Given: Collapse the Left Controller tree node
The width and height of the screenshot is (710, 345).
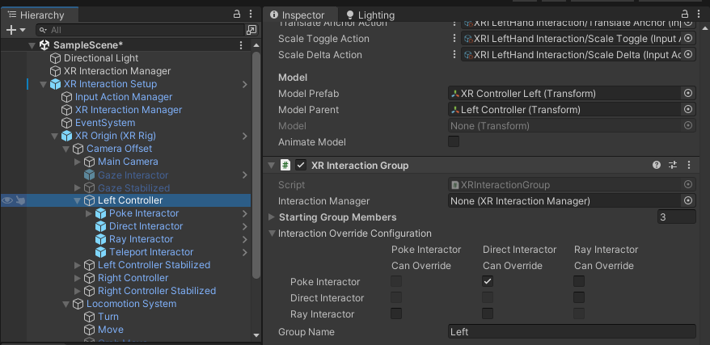Looking at the screenshot, I should [x=78, y=200].
